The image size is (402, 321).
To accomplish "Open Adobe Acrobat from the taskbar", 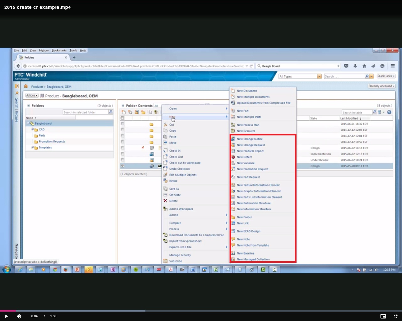I will click(171, 269).
